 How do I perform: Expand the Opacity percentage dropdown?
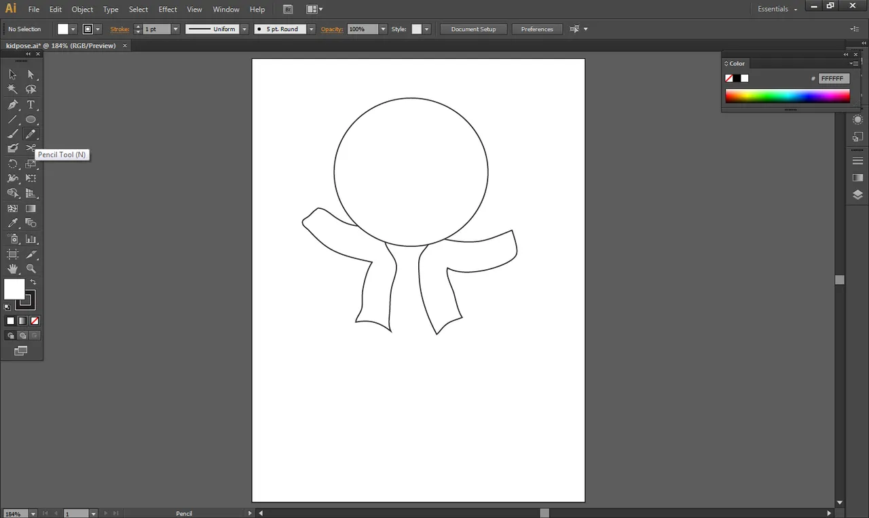click(x=384, y=29)
